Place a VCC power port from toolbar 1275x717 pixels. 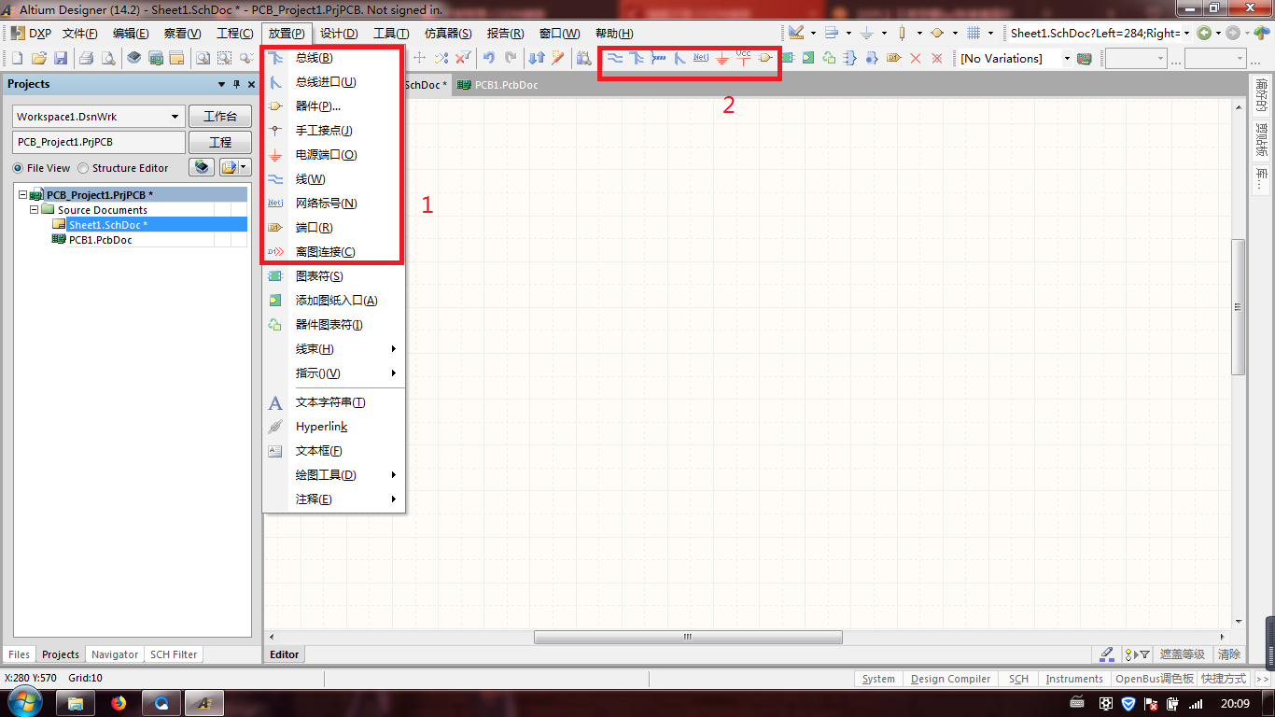[x=744, y=58]
